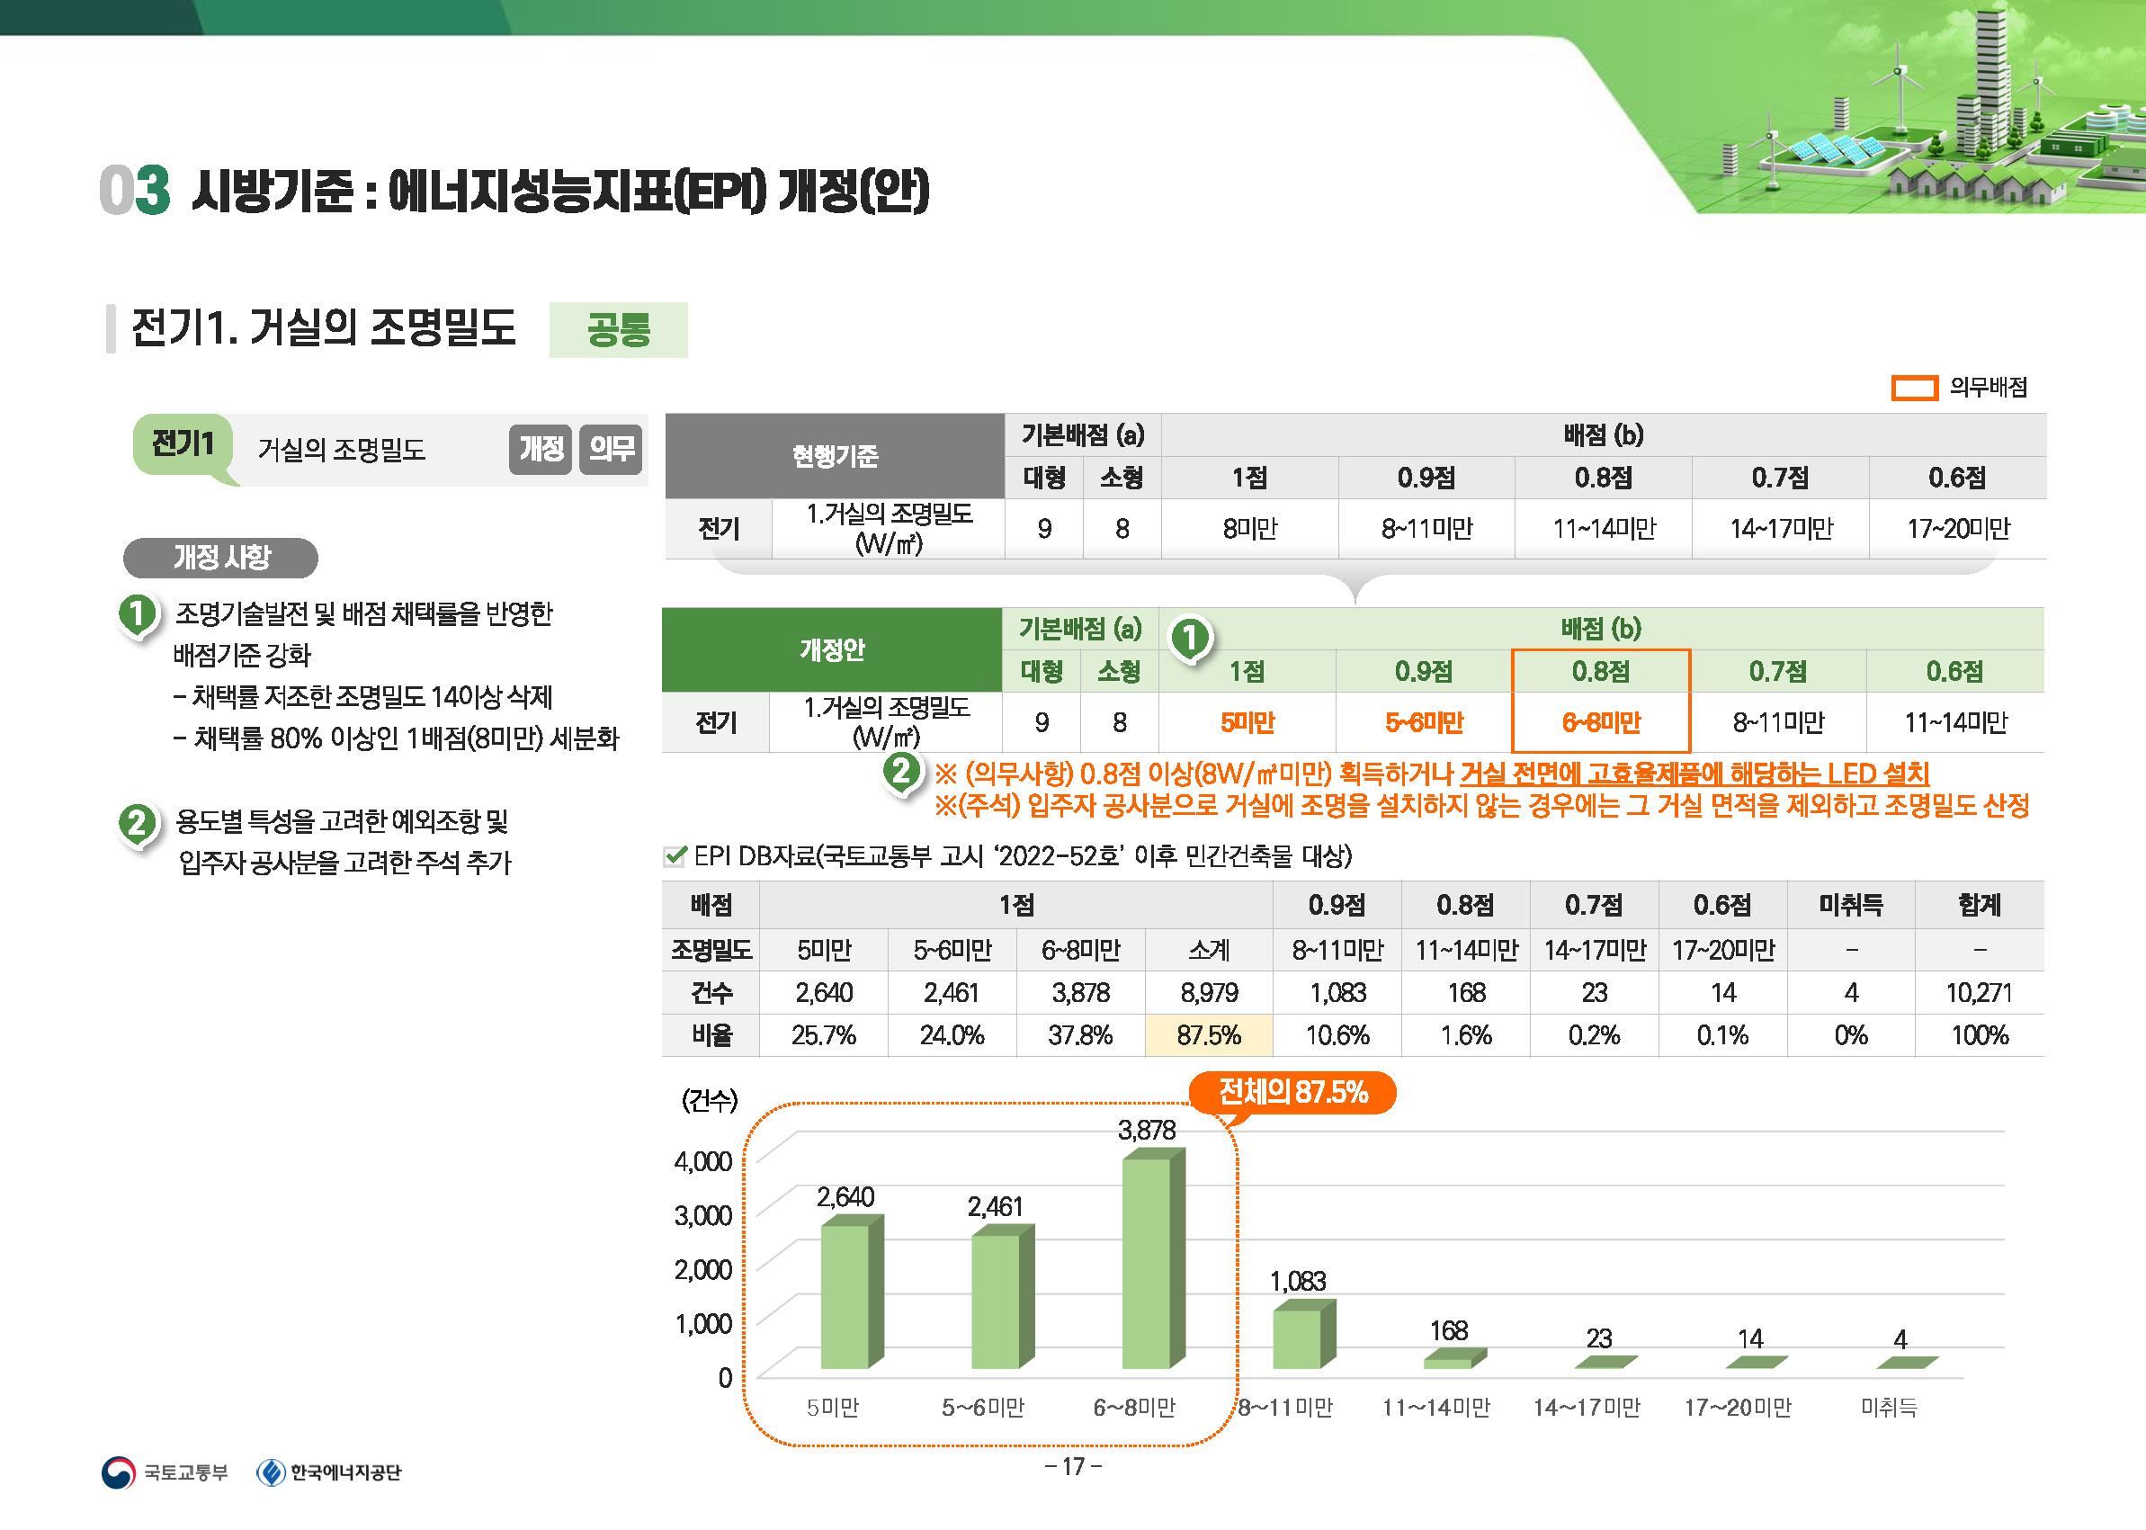Click the checkmark beside EPI DB자료
This screenshot has width=2146, height=1530.
coord(675,855)
